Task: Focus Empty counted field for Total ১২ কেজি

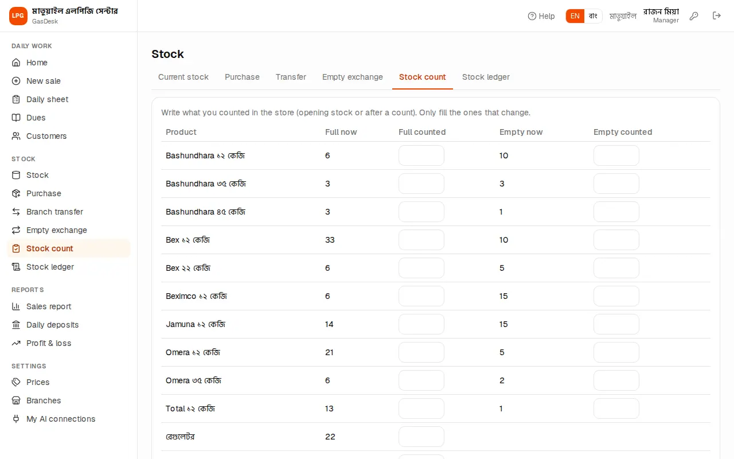Action: [616, 409]
